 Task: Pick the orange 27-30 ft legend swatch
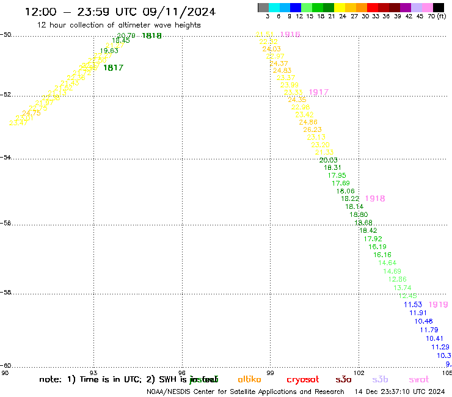pyautogui.click(x=362, y=7)
